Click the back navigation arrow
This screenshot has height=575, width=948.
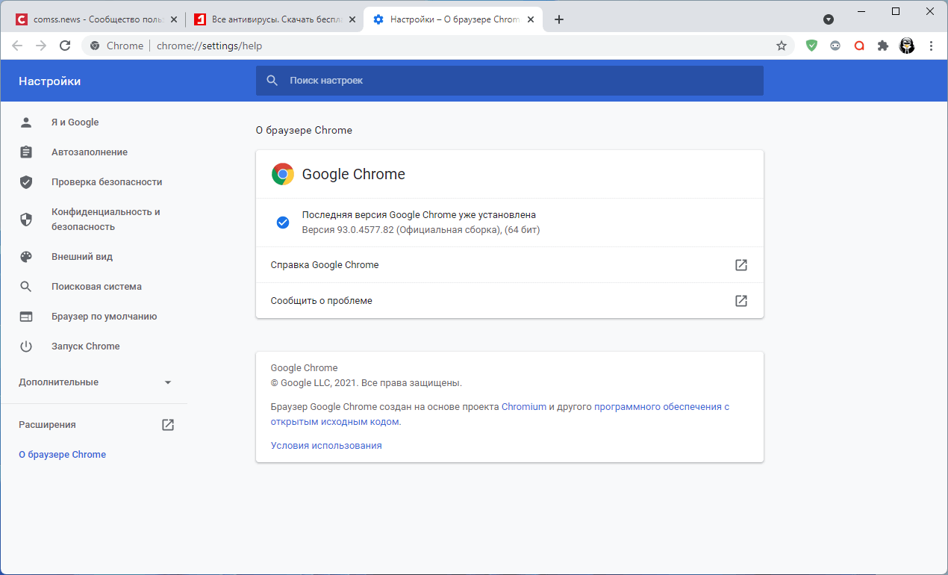click(x=17, y=46)
